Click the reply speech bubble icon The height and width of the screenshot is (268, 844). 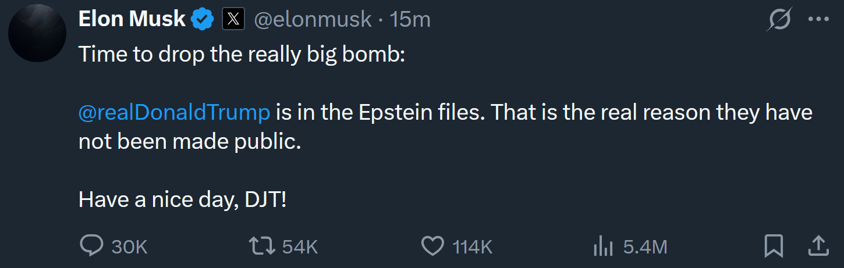[x=91, y=246]
